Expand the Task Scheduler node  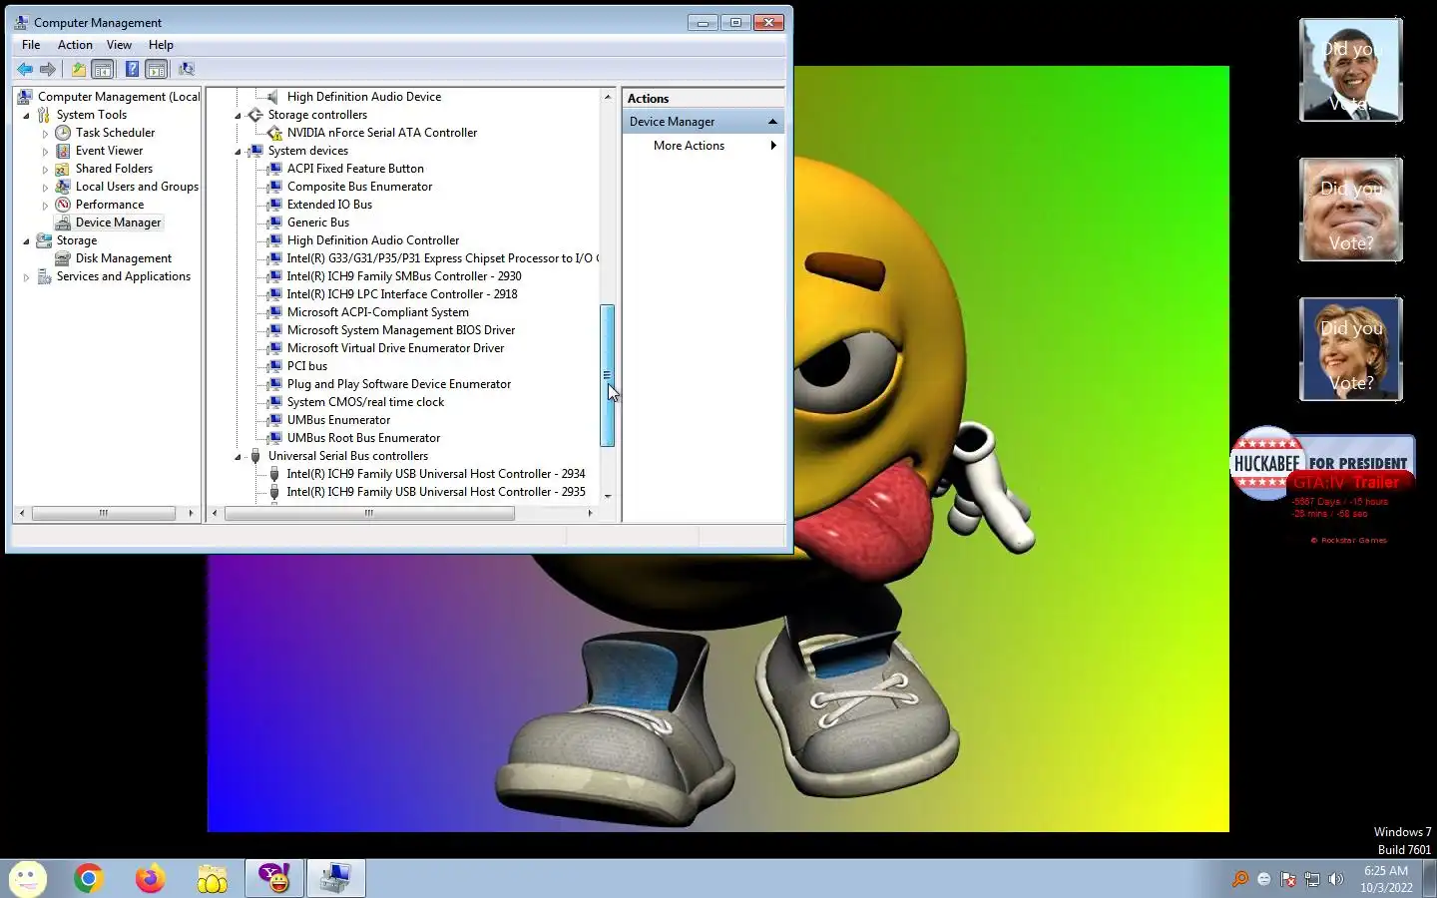pyautogui.click(x=45, y=134)
